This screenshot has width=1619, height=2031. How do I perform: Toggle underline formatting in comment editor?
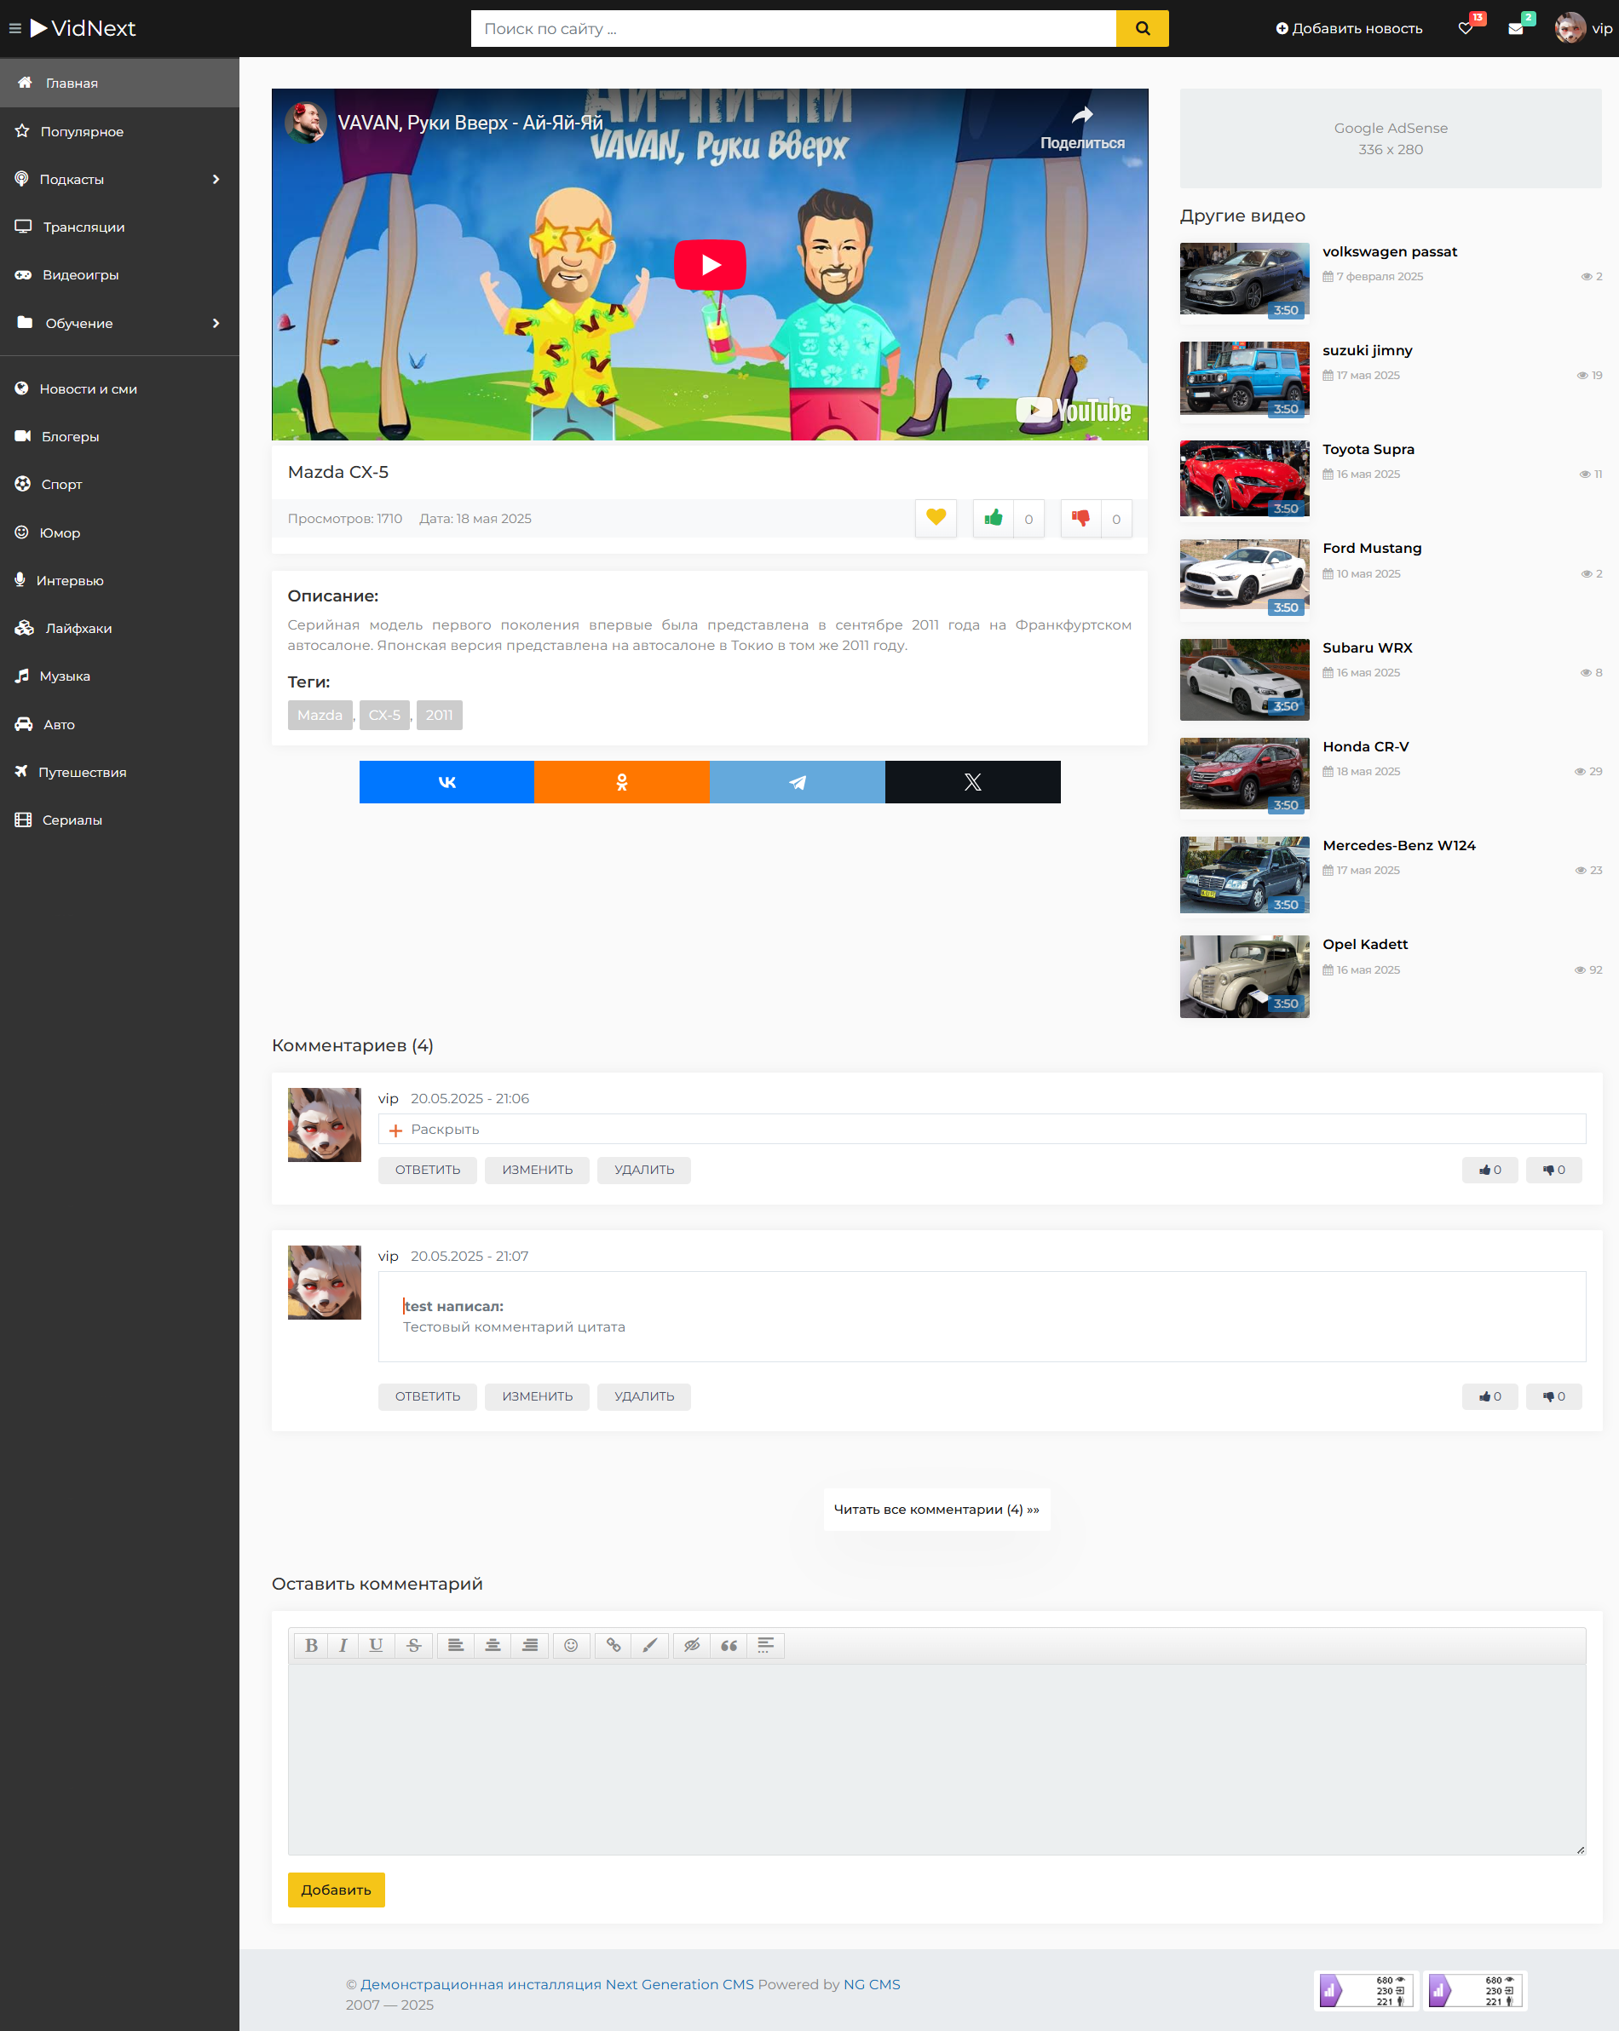376,1645
